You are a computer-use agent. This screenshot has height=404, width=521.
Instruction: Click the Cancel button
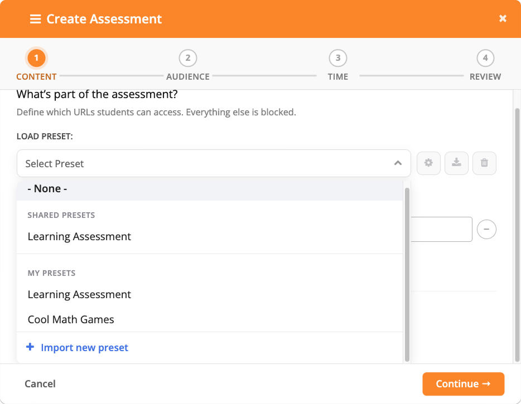[x=40, y=384]
